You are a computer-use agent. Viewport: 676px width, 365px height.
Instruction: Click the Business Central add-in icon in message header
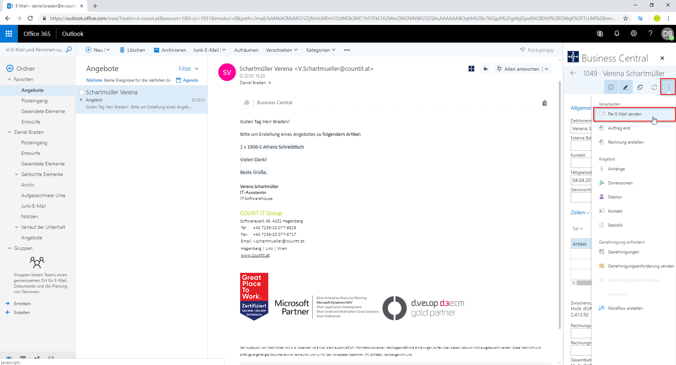pyautogui.click(x=471, y=69)
